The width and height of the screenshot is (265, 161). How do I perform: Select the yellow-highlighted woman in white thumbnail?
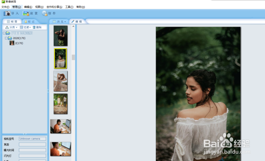coord(60,59)
